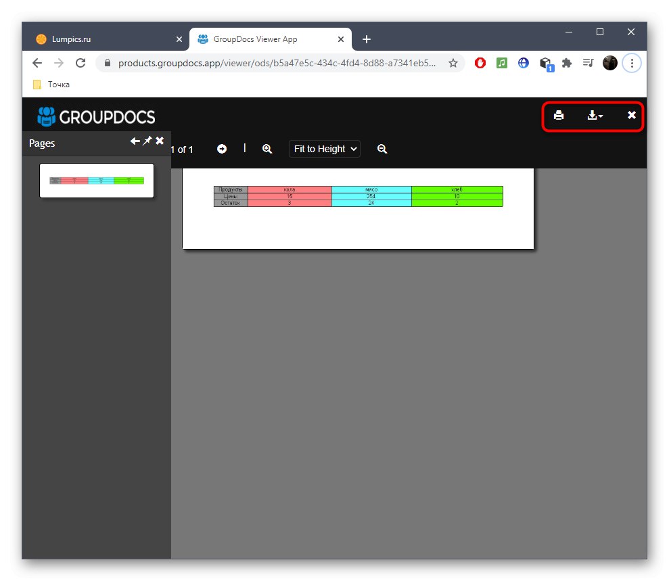Select the page 1 thumbnail

click(x=97, y=181)
